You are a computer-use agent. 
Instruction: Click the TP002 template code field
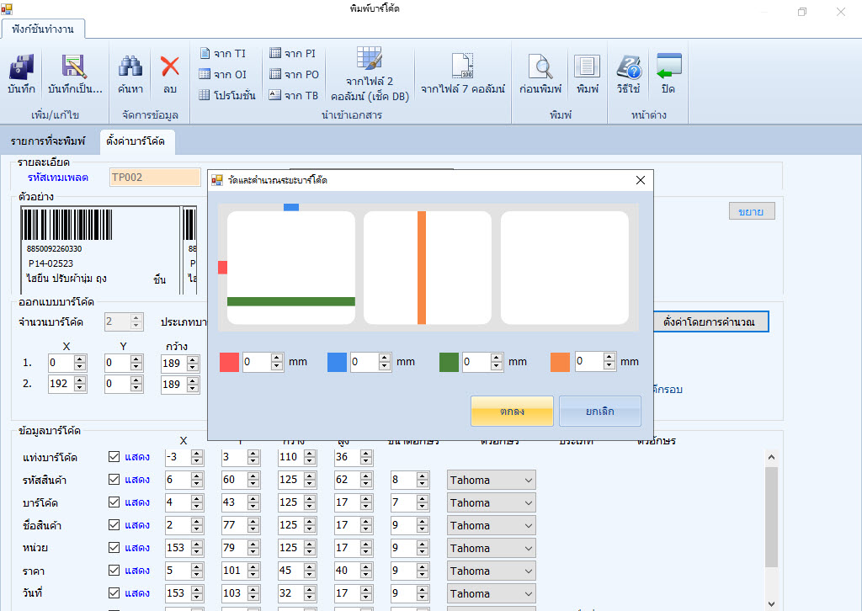(154, 178)
